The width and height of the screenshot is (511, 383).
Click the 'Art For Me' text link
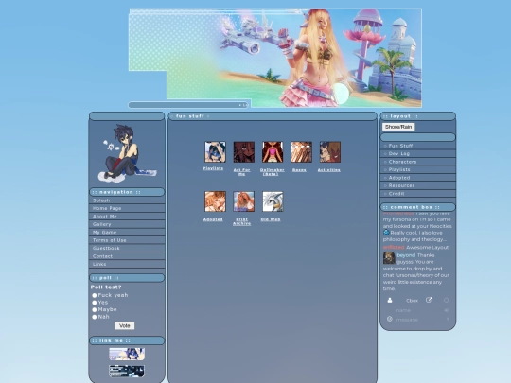(x=242, y=172)
